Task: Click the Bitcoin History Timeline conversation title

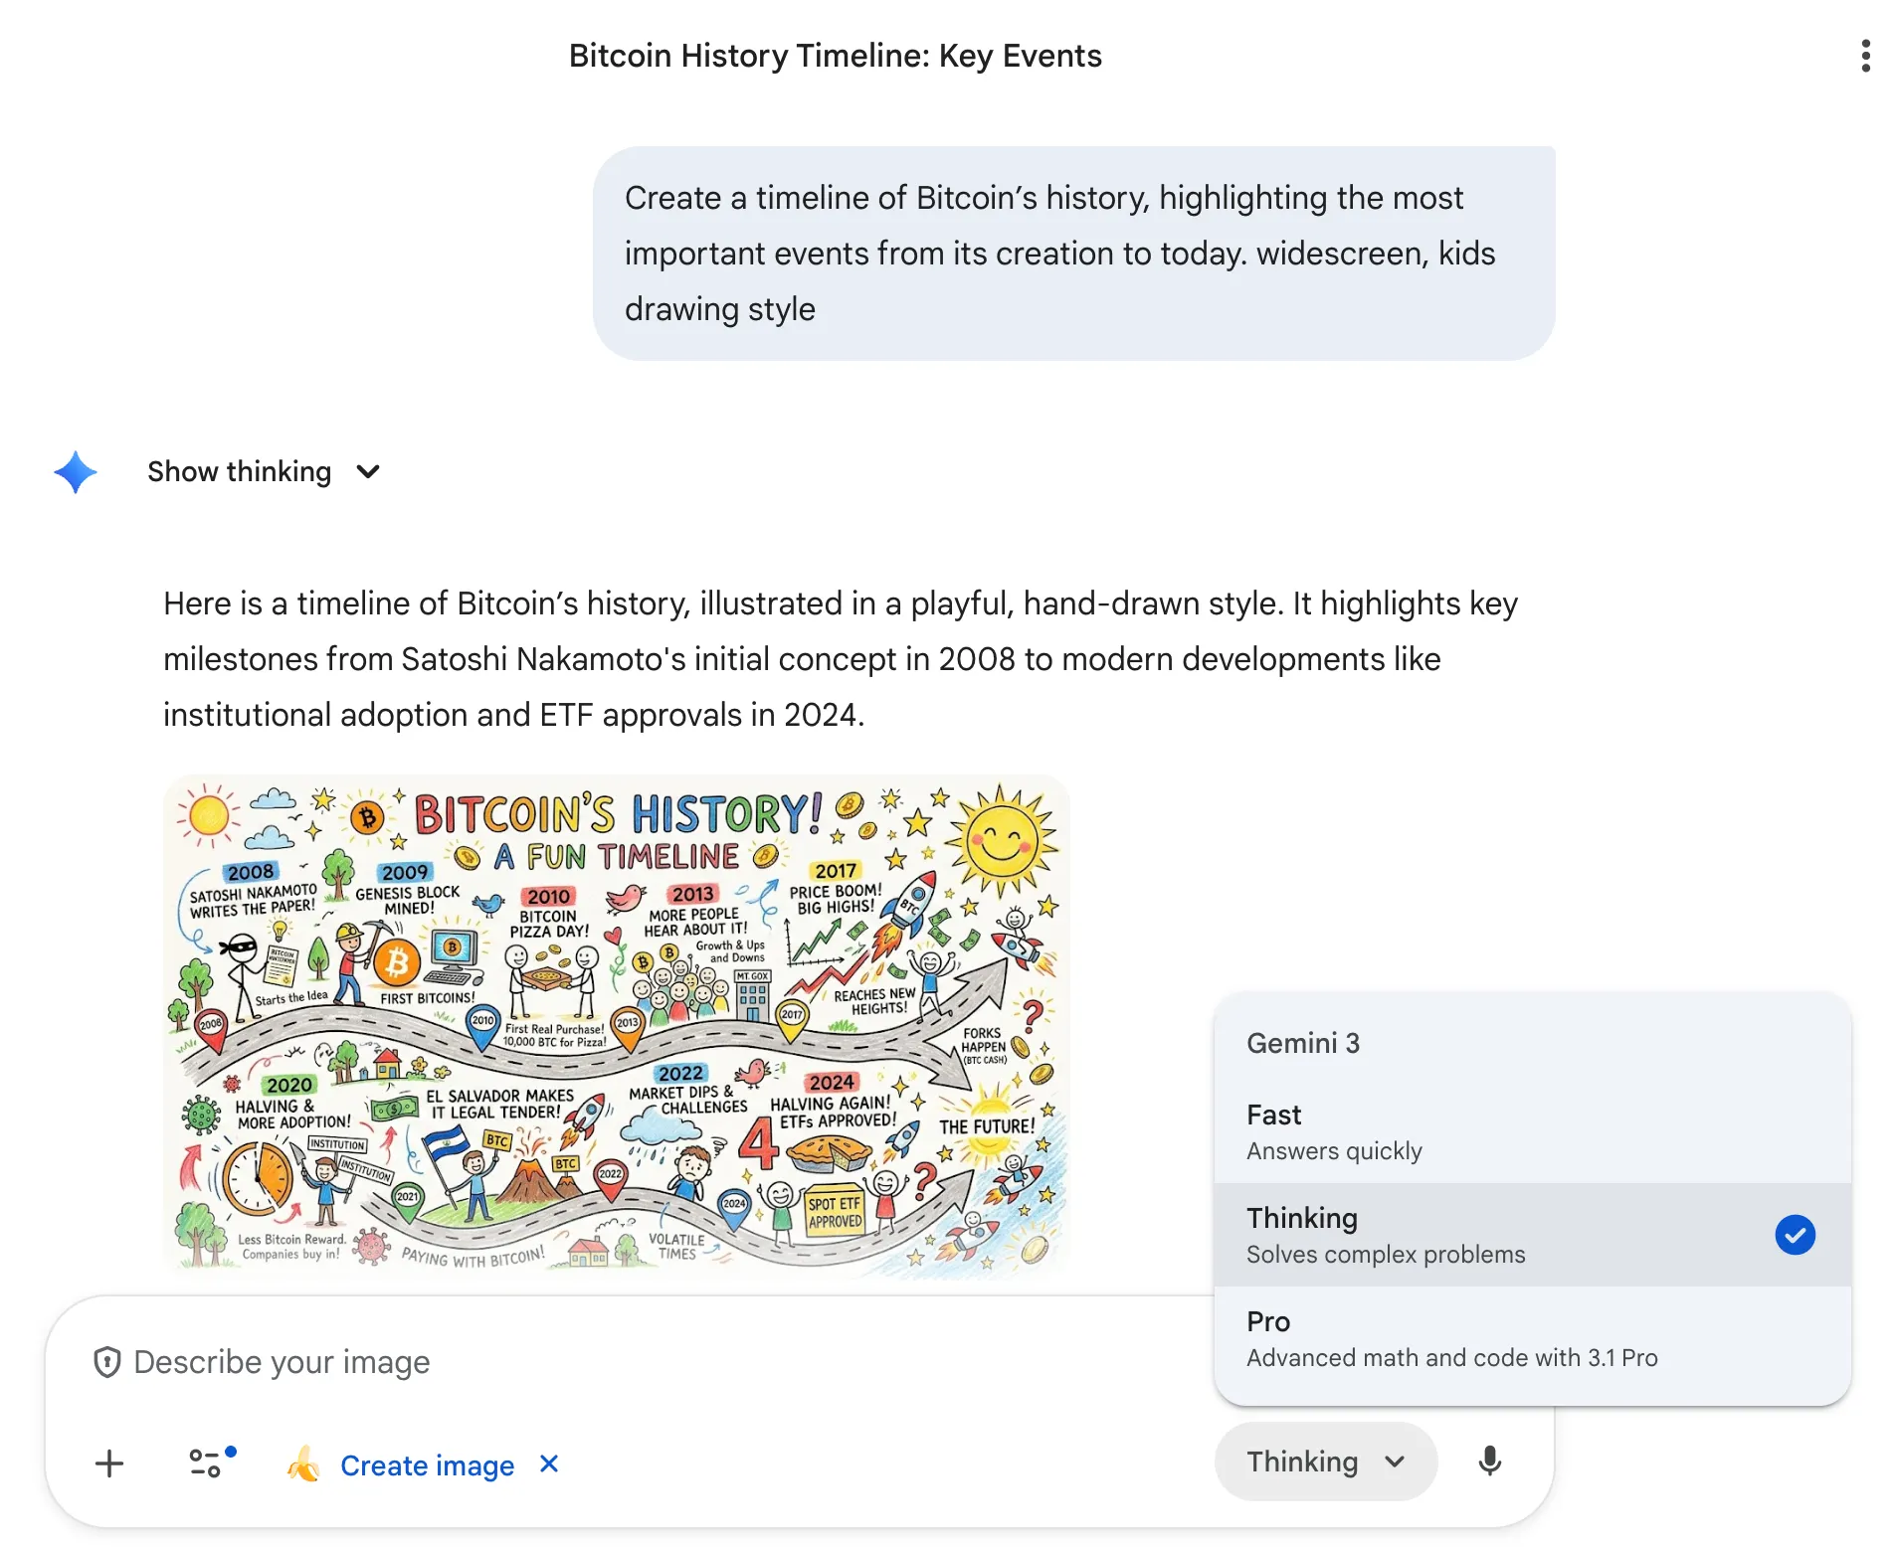Action: tap(835, 56)
